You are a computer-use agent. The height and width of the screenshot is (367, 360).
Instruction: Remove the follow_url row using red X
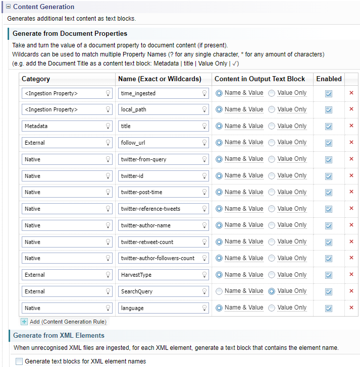(351, 142)
